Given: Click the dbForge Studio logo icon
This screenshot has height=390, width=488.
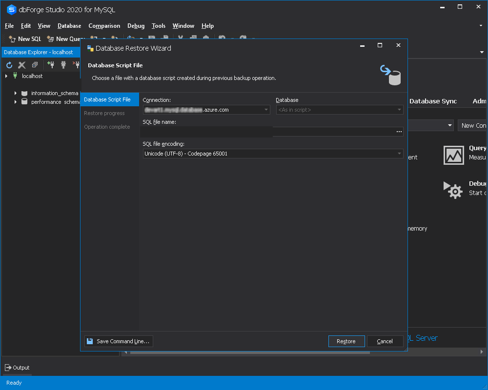Looking at the screenshot, I should click(12, 10).
